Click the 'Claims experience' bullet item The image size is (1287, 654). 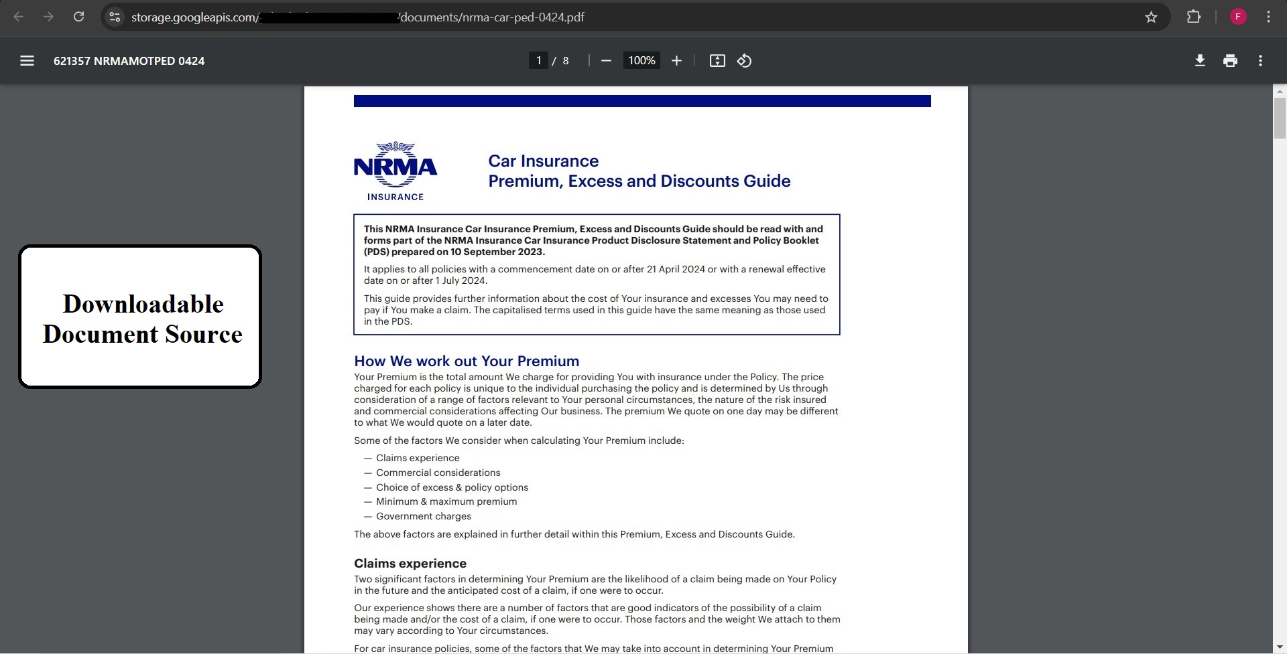pos(418,458)
